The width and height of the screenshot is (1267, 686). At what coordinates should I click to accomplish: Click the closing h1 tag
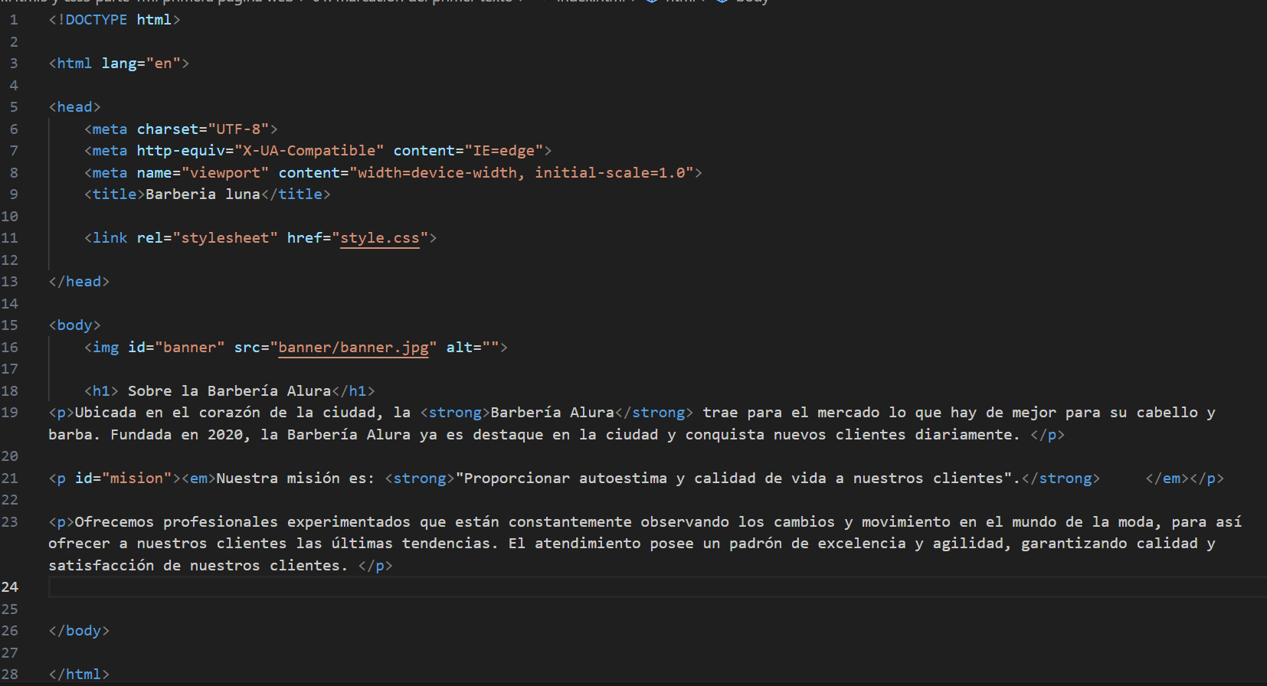[353, 391]
